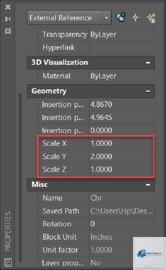
Task: Collapse the 3D Visualization section
Action: coord(148,63)
